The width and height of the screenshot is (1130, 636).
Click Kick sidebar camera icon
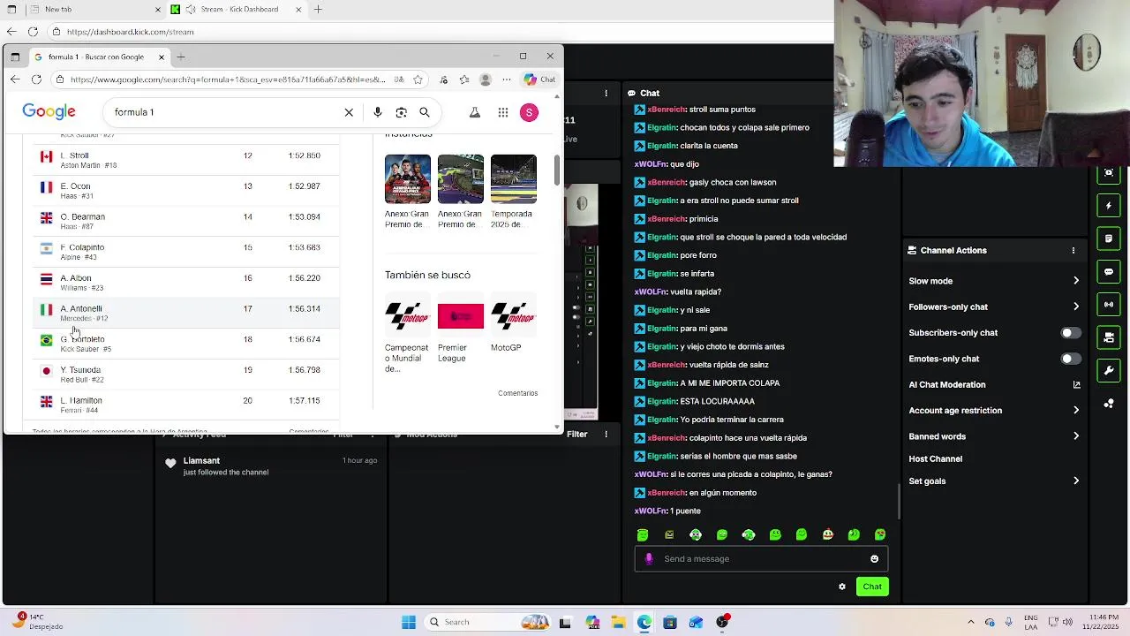tap(1109, 337)
